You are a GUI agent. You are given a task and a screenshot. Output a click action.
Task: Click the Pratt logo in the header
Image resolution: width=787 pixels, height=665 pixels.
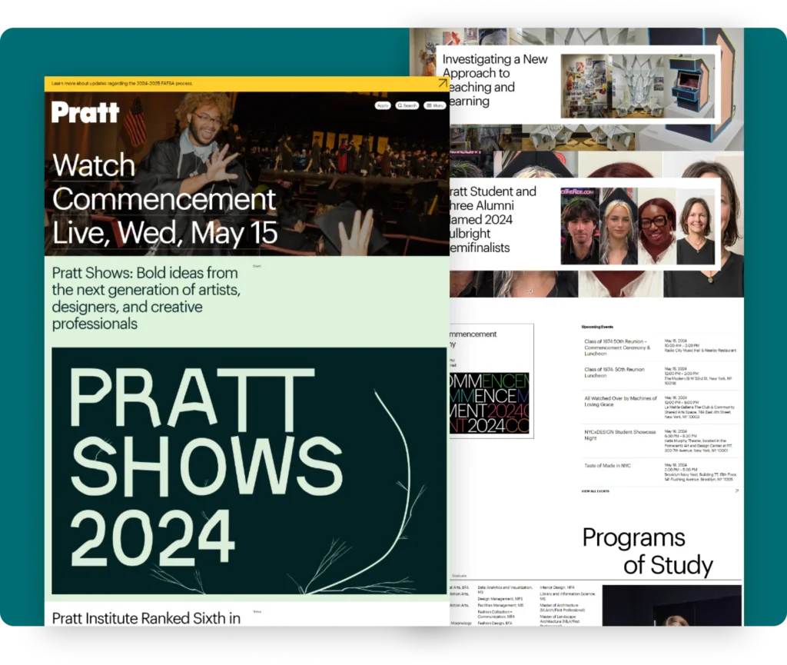(x=85, y=112)
